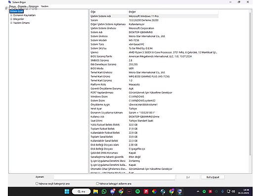Select the Temel Kart Ürünü row

coord(154,76)
